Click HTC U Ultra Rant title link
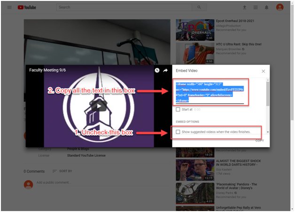The height and width of the screenshot is (212, 295). [x=239, y=44]
